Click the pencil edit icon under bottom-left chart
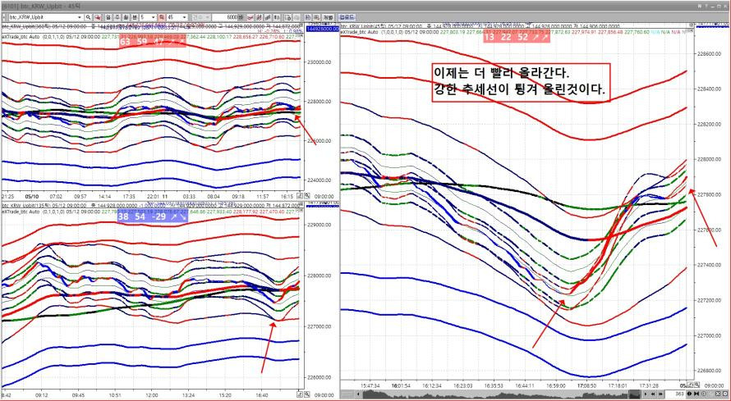The height and width of the screenshot is (401, 731). (x=301, y=394)
